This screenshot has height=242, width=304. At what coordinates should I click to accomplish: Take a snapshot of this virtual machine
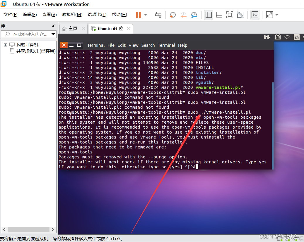[173, 15]
